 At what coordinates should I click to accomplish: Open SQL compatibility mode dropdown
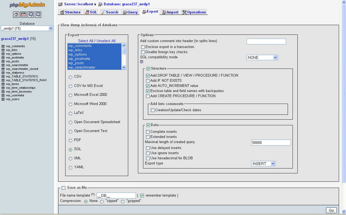click(x=262, y=58)
